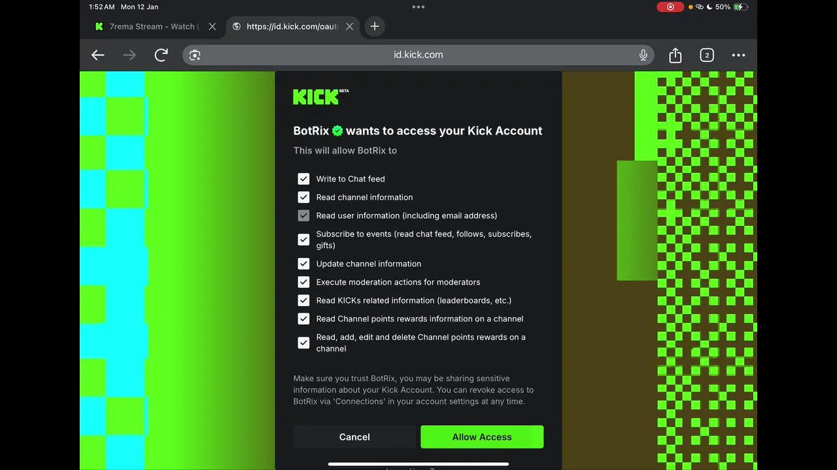Image resolution: width=837 pixels, height=470 pixels.
Task: Uncheck Read KICKs related information
Action: tap(303, 300)
